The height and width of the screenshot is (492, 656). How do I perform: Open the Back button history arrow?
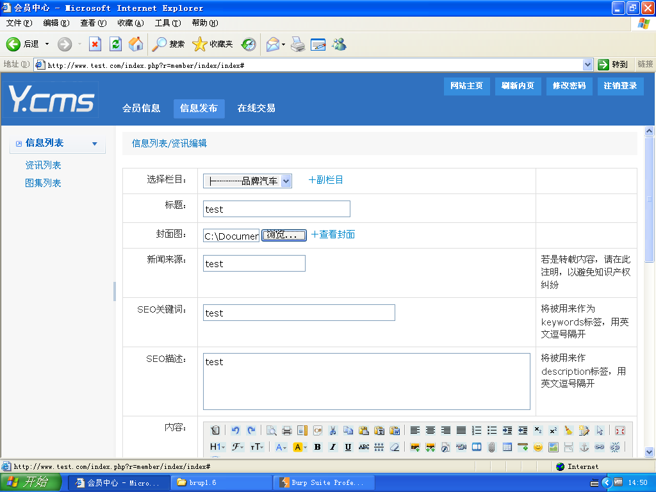click(47, 44)
